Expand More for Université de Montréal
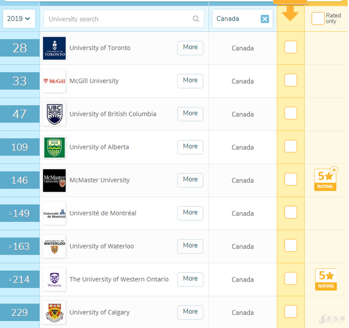 [x=190, y=213]
